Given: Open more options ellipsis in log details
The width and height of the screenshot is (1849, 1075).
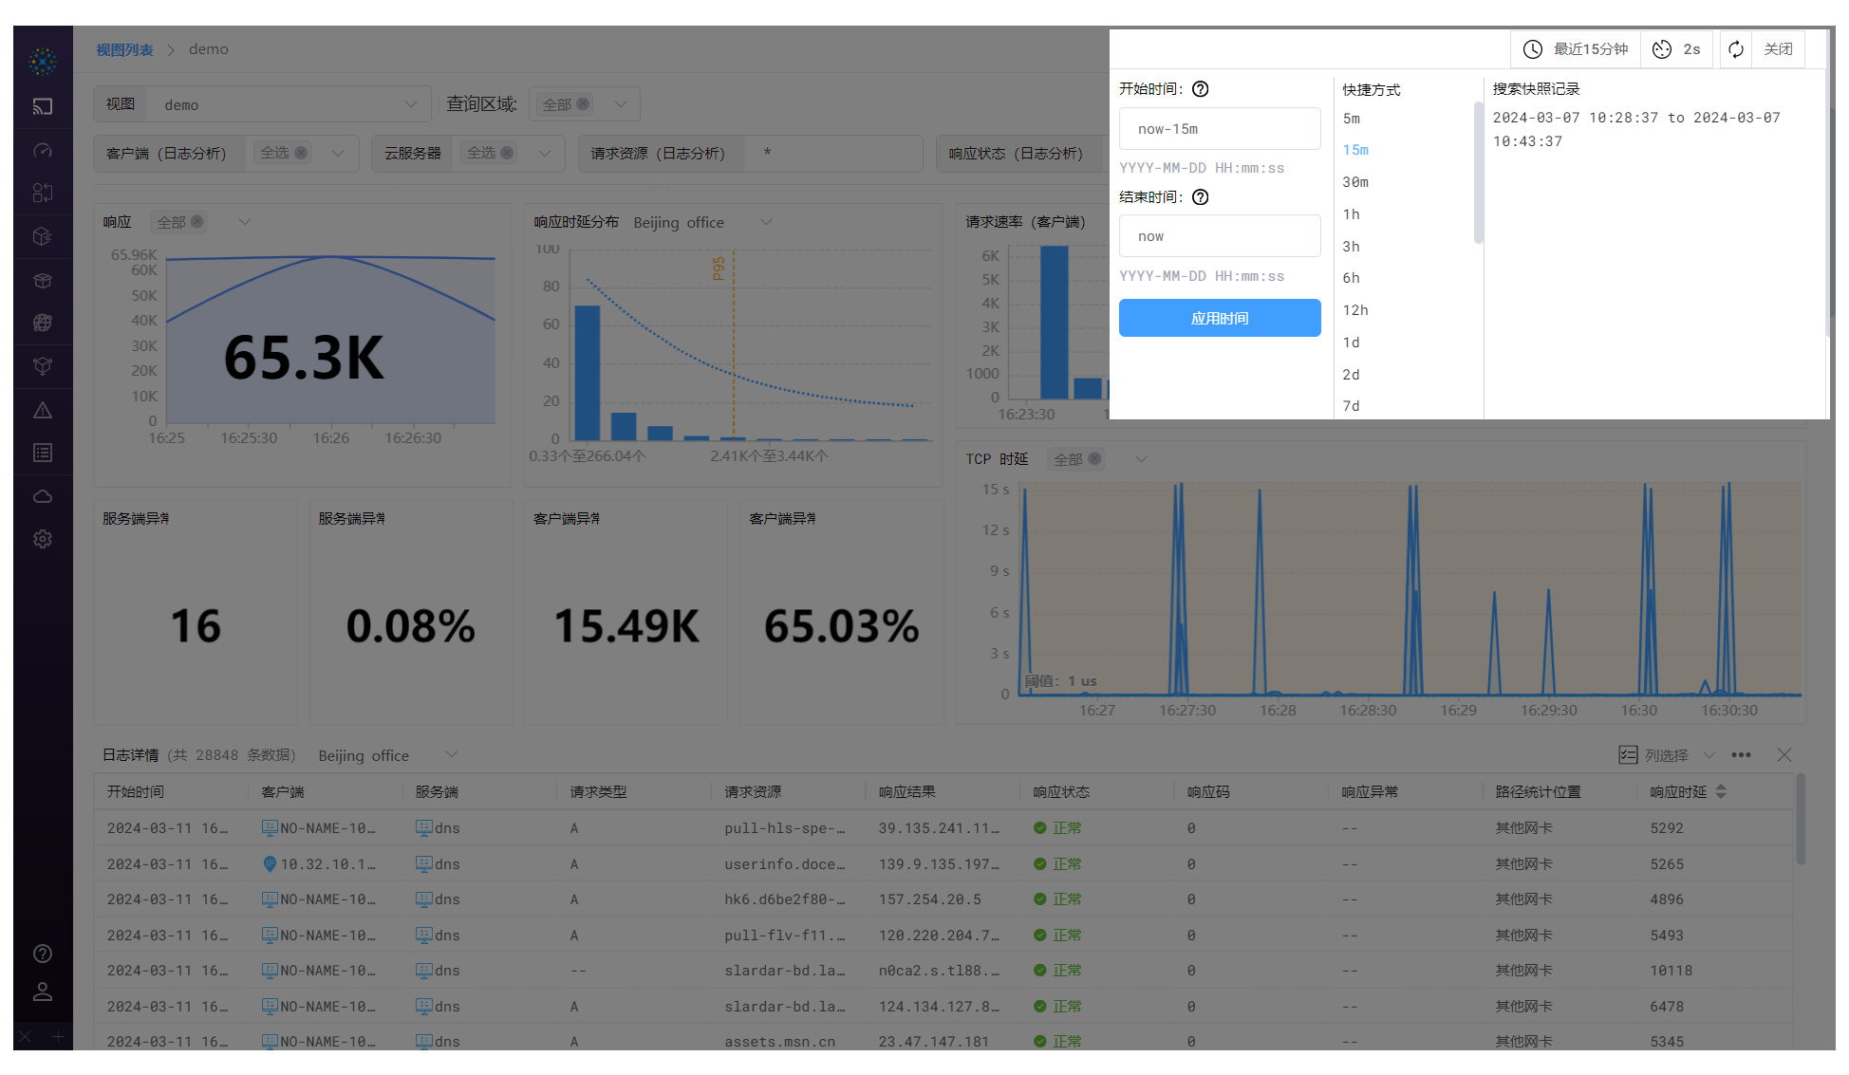Looking at the screenshot, I should tap(1741, 755).
